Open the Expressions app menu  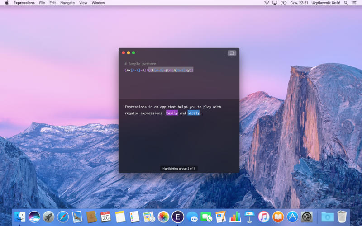24,3
